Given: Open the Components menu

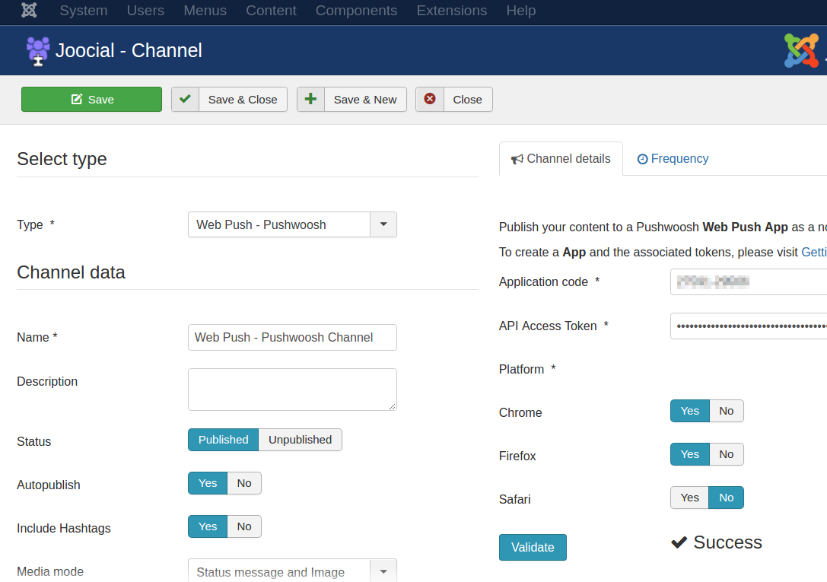Looking at the screenshot, I should (x=357, y=11).
